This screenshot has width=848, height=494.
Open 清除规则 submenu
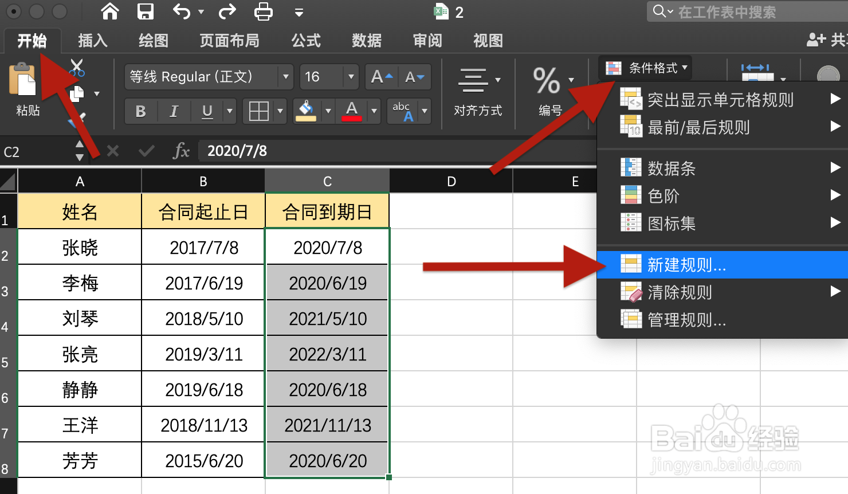coord(722,292)
